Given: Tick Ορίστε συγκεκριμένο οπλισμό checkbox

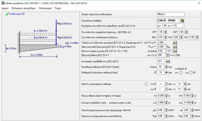Looking at the screenshot, I should coord(146,84).
